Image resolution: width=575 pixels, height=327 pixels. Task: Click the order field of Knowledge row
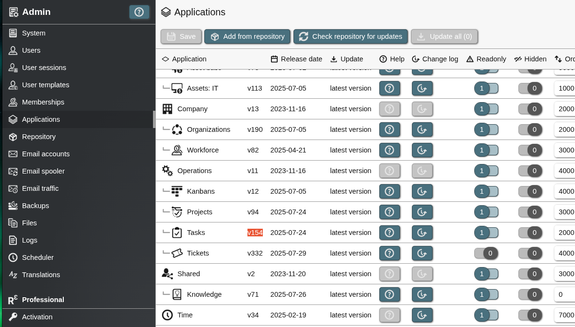(x=564, y=294)
